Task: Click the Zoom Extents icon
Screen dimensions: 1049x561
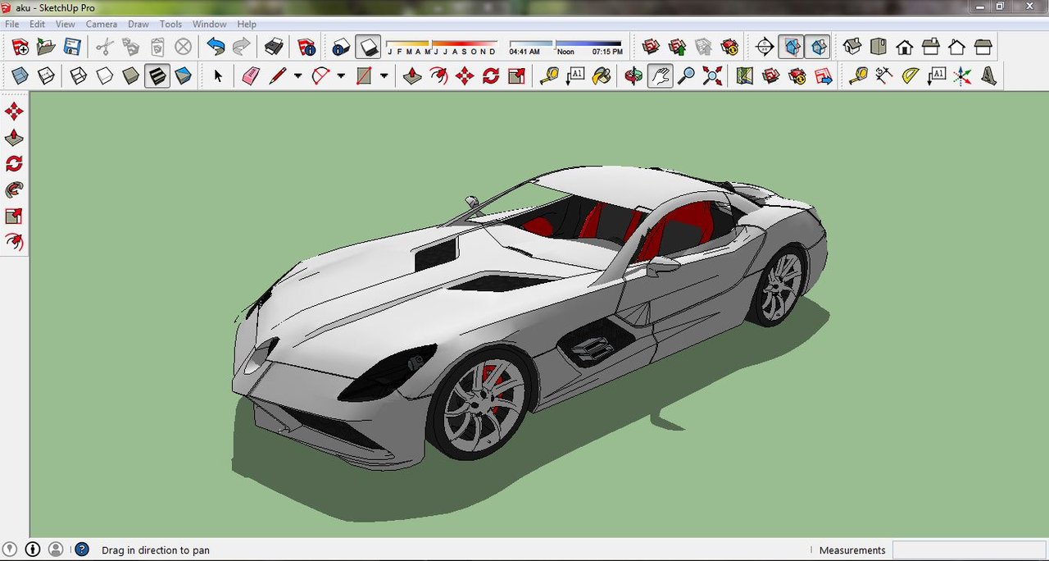Action: 713,76
